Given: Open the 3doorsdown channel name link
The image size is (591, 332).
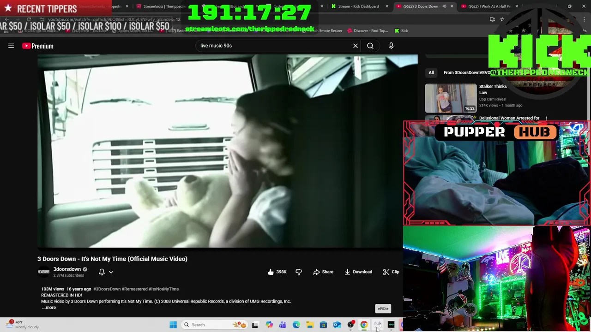Looking at the screenshot, I should point(67,269).
